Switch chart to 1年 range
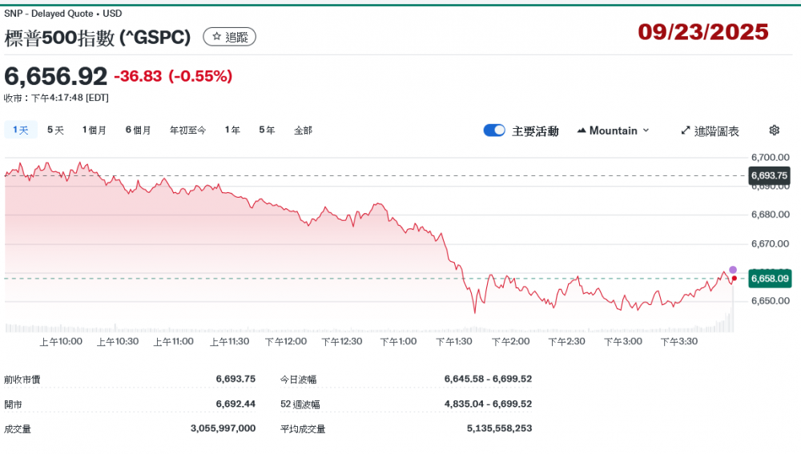 point(232,130)
